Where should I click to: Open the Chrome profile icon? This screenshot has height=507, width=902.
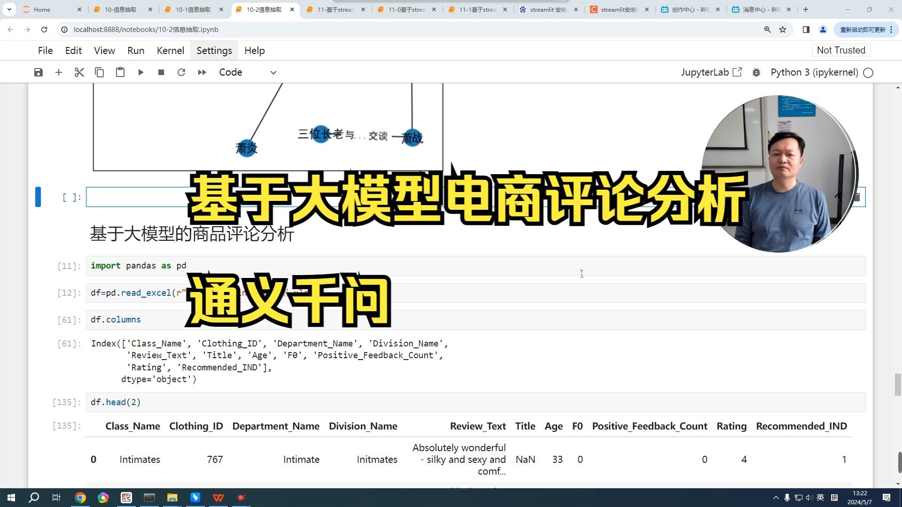[823, 30]
